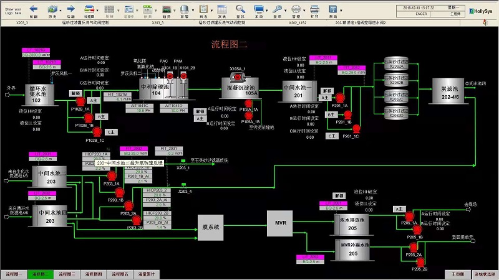Toggle A主 selector for pump P102B_1A

tap(94, 100)
